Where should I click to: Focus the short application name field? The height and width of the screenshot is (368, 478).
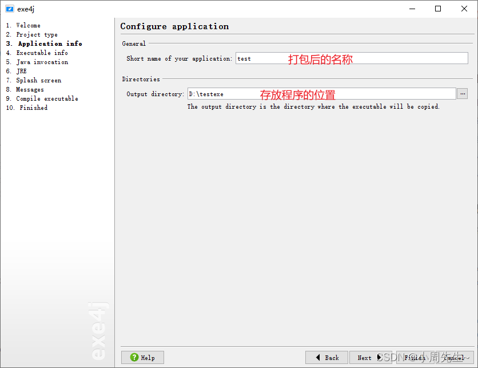(x=352, y=58)
